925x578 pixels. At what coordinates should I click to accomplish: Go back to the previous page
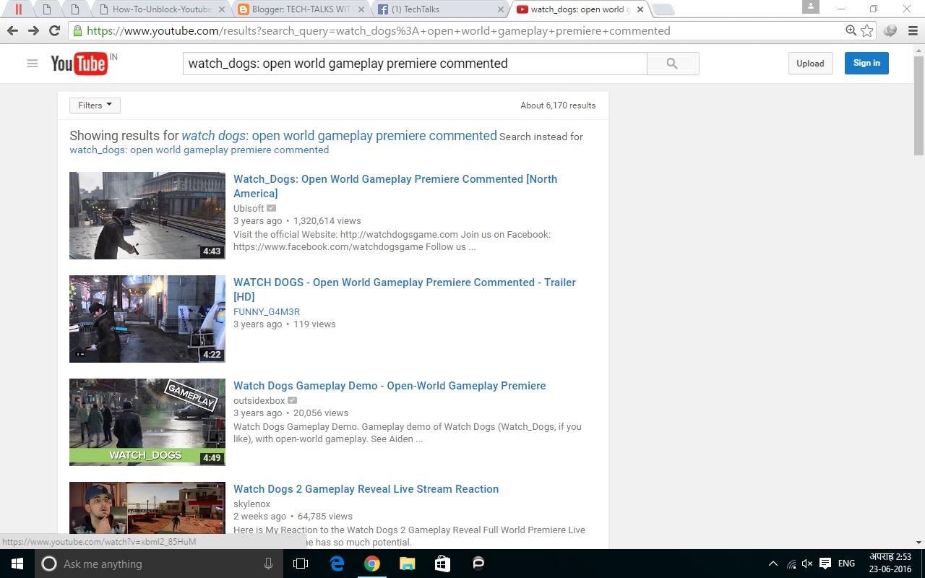point(12,30)
